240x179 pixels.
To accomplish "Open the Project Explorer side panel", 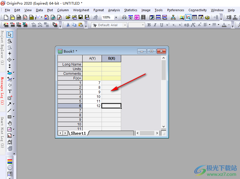I will (2, 47).
